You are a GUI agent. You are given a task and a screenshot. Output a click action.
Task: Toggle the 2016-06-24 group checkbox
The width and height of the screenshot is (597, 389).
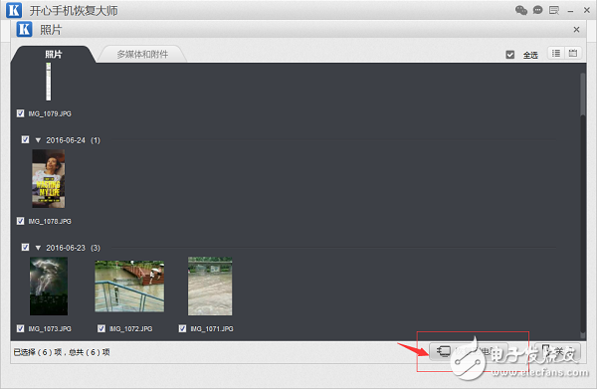25,139
